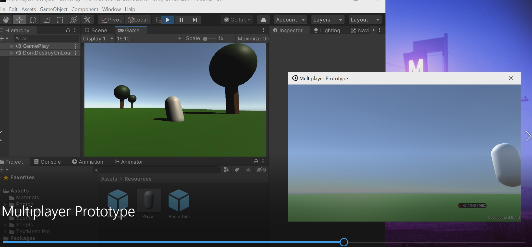Toggle the Project panel lock
Image resolution: width=532 pixels, height=247 pixels.
point(256,161)
